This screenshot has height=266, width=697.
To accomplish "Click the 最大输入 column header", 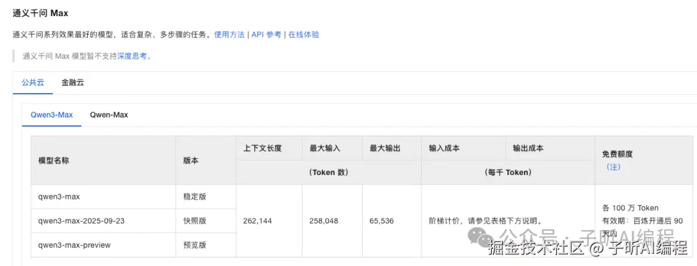I will click(x=325, y=148).
